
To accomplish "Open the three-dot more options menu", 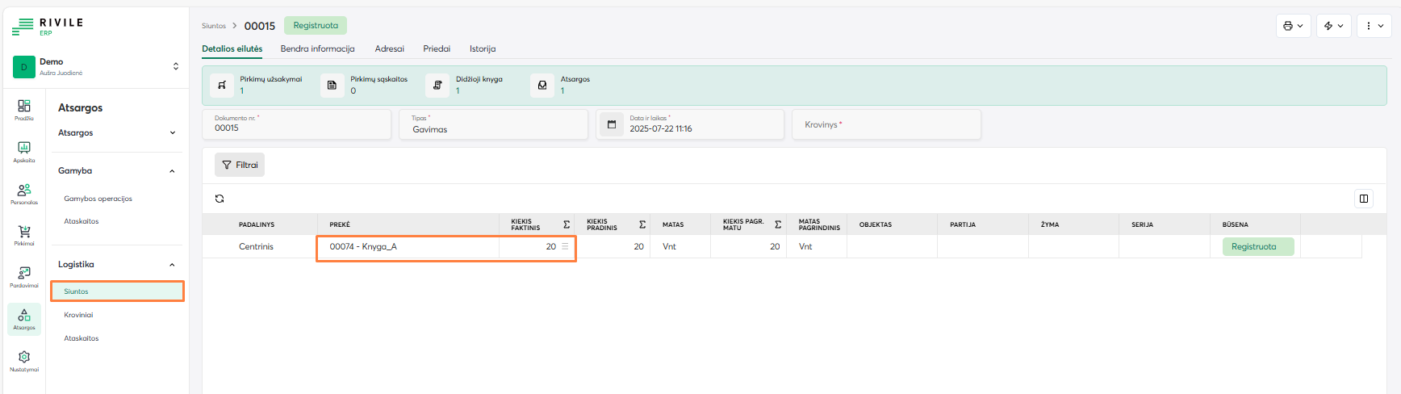I will 1374,26.
